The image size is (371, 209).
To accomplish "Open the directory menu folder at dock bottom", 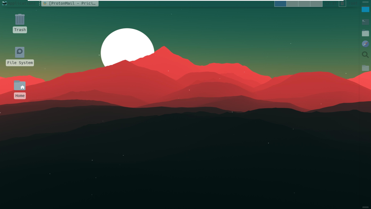I will click(x=365, y=68).
